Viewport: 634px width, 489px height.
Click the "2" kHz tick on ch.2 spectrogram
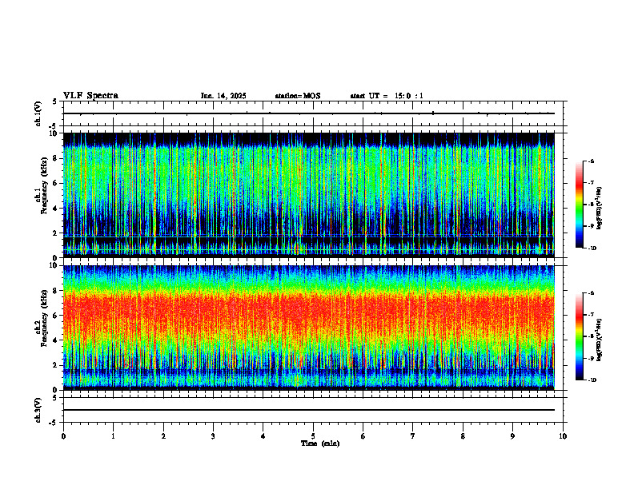click(x=56, y=365)
